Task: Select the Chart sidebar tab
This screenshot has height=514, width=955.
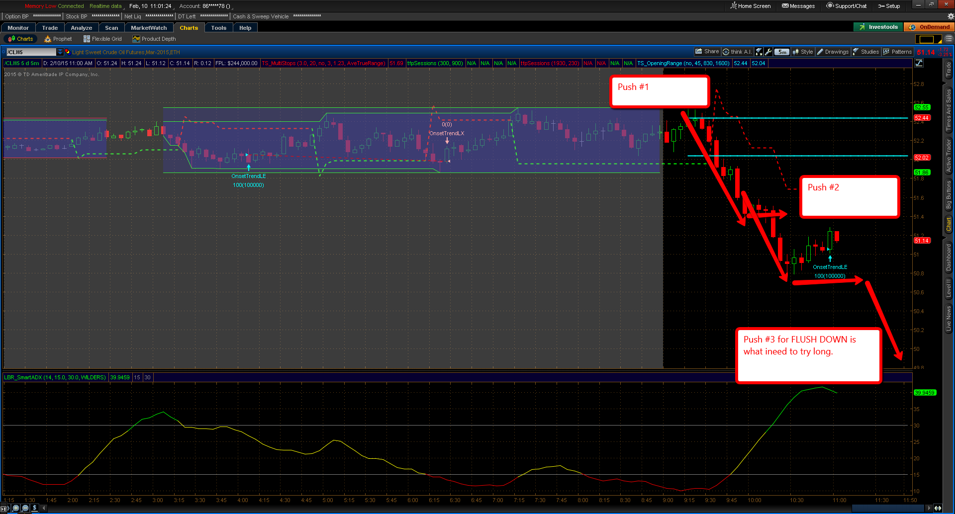Action: [949, 224]
